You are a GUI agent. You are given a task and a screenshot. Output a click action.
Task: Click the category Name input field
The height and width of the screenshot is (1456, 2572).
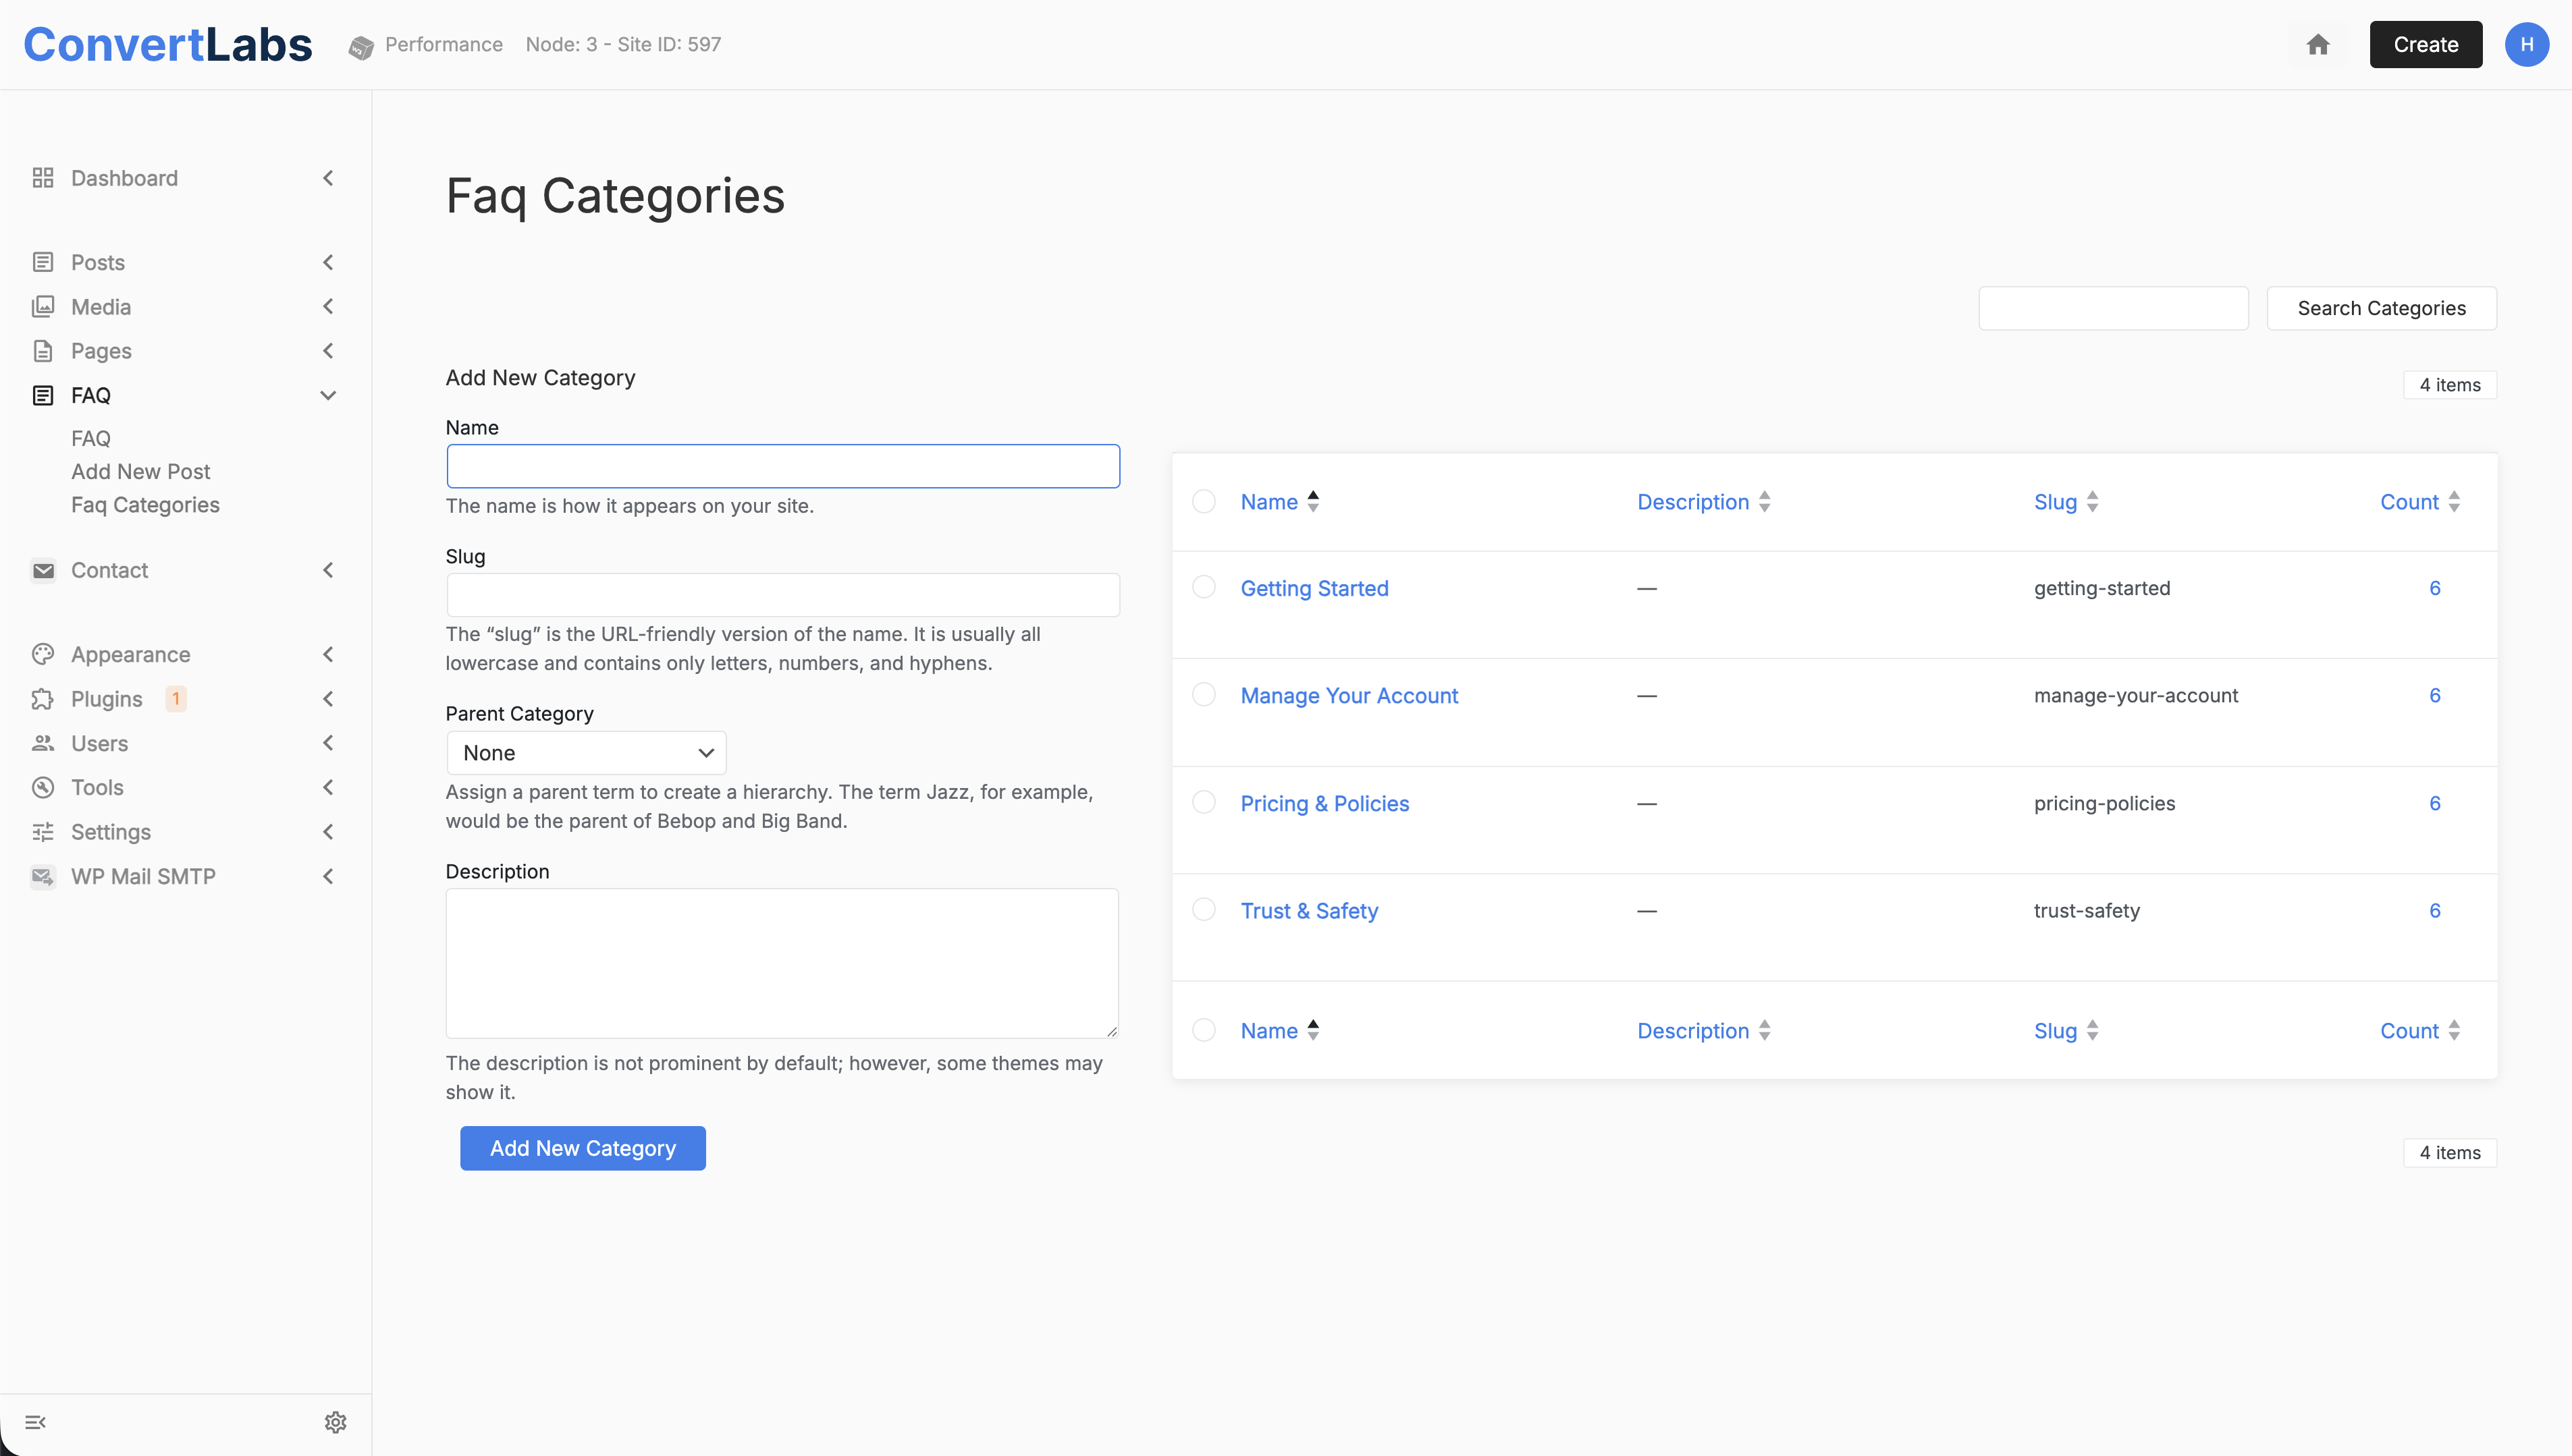(x=782, y=466)
